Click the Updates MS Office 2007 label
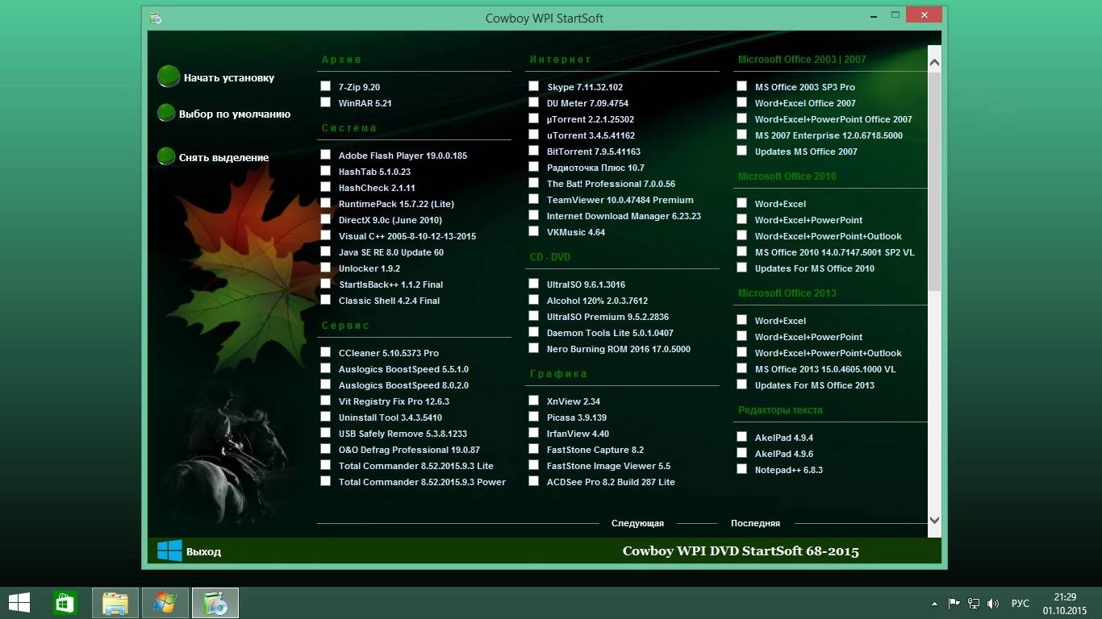1102x619 pixels. (x=806, y=152)
